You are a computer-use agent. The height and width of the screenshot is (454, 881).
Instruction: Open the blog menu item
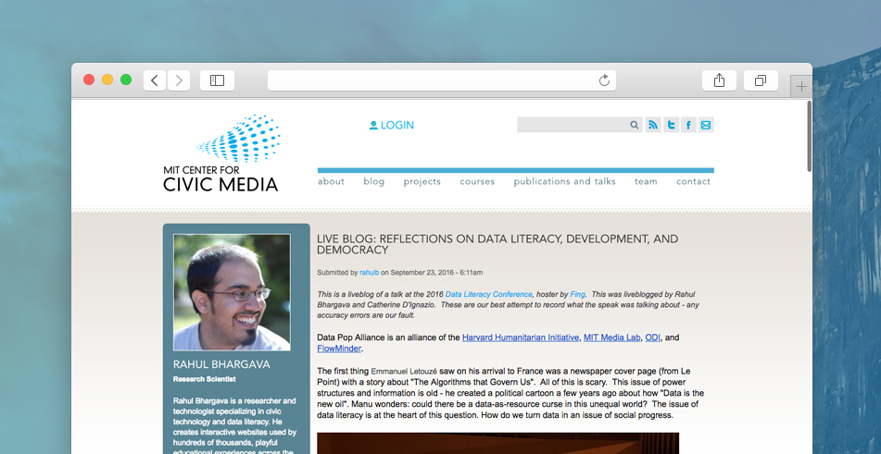click(373, 181)
